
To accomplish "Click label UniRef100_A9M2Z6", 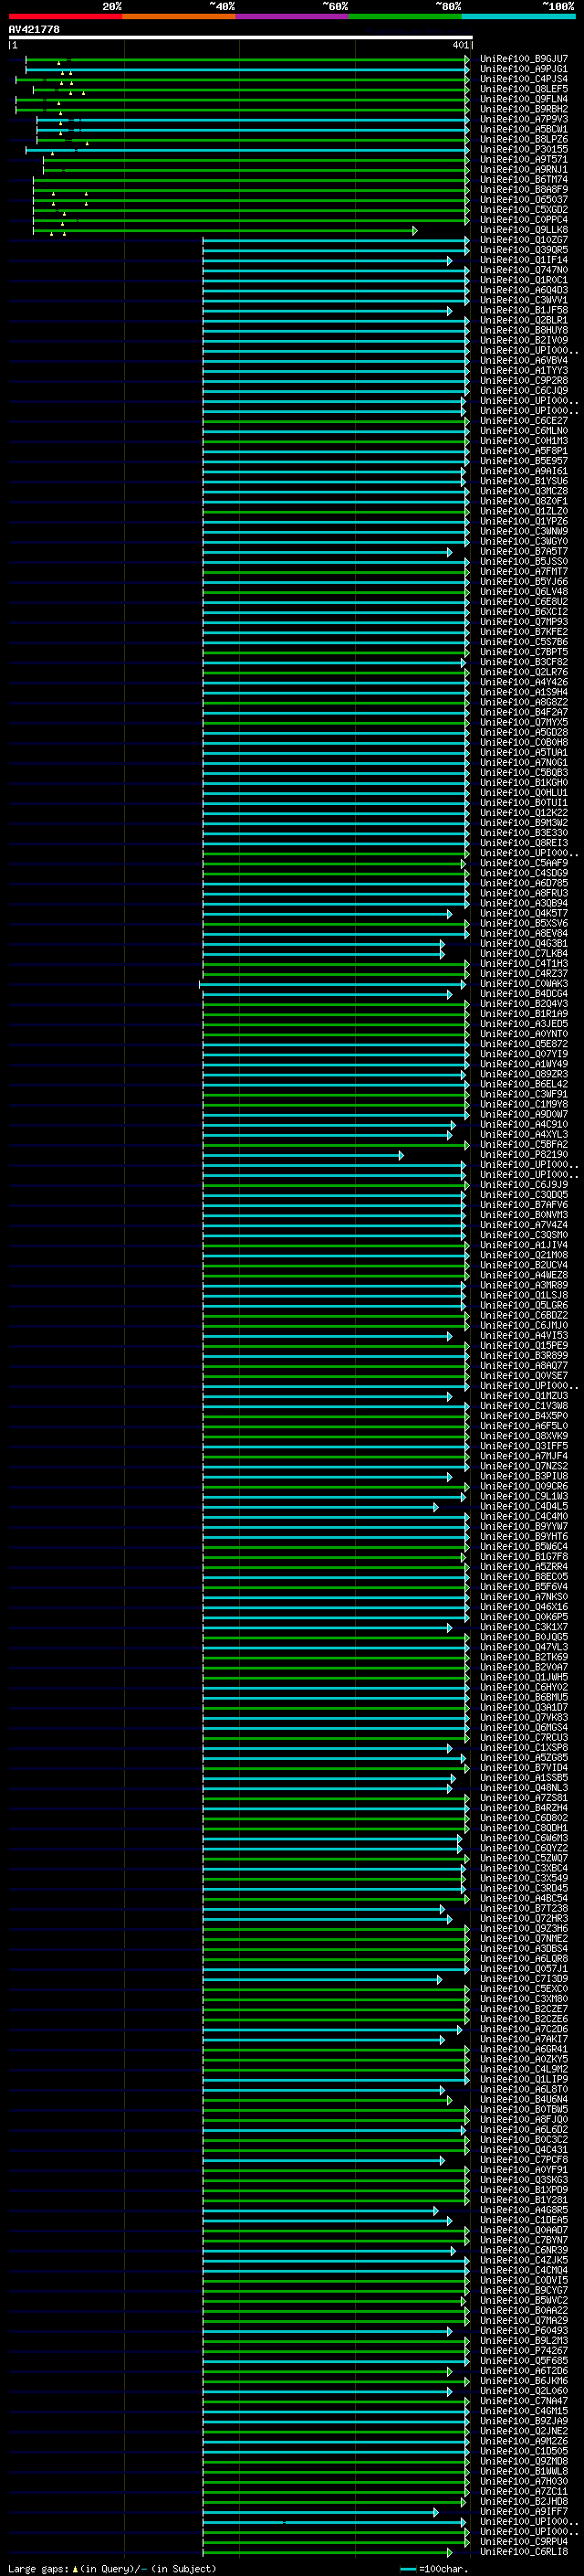I will (524, 2441).
